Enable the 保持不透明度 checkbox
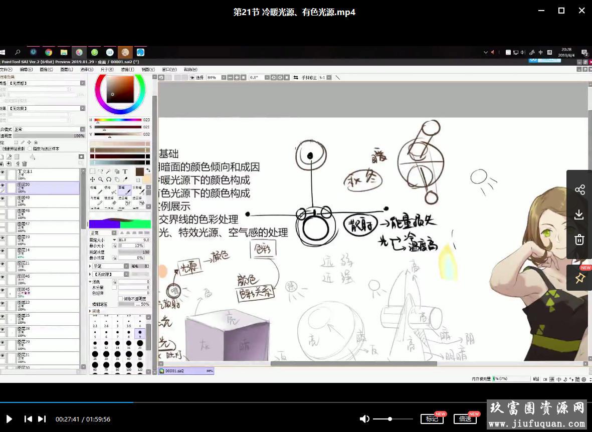592x432 pixels. pos(120,299)
